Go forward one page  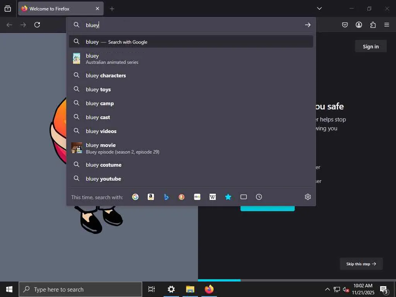click(23, 25)
